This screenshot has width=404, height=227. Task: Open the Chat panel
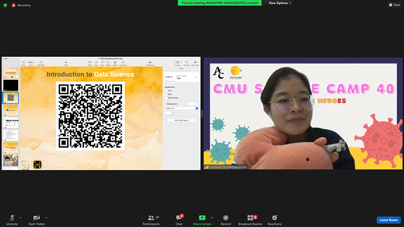point(179,220)
